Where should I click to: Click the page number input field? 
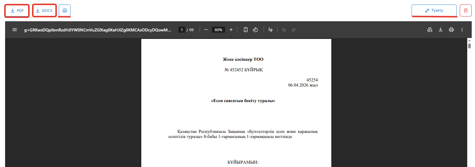[x=182, y=30]
